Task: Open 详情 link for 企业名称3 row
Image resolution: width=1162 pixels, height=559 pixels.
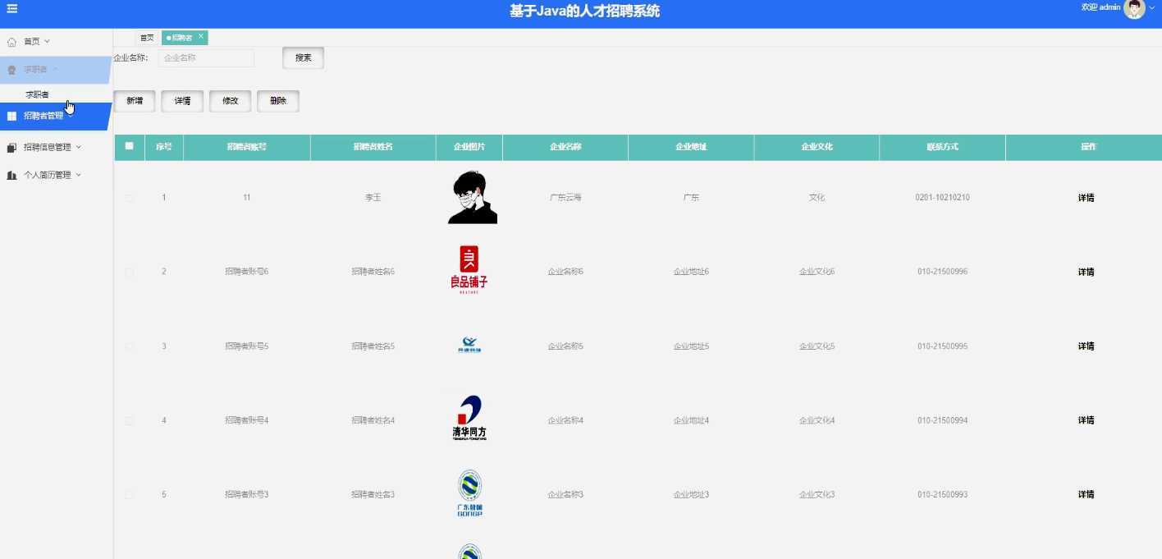Action: [x=1086, y=494]
